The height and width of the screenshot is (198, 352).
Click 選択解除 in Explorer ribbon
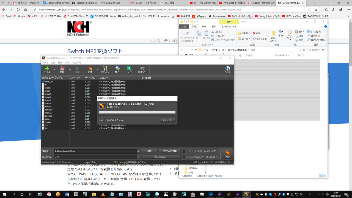click(313, 36)
